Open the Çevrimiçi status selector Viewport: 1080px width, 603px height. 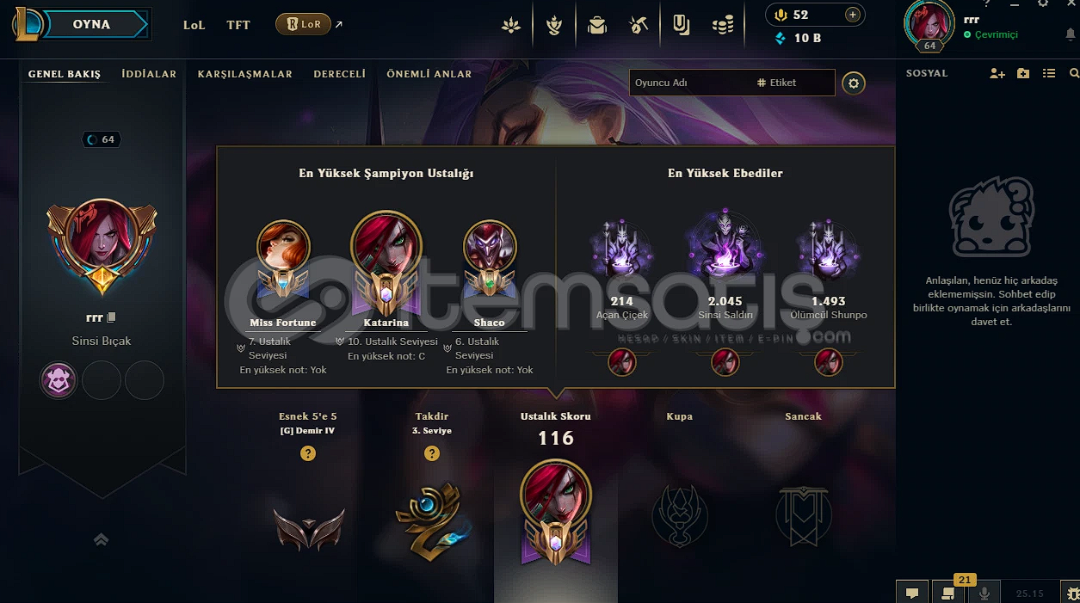coord(991,34)
